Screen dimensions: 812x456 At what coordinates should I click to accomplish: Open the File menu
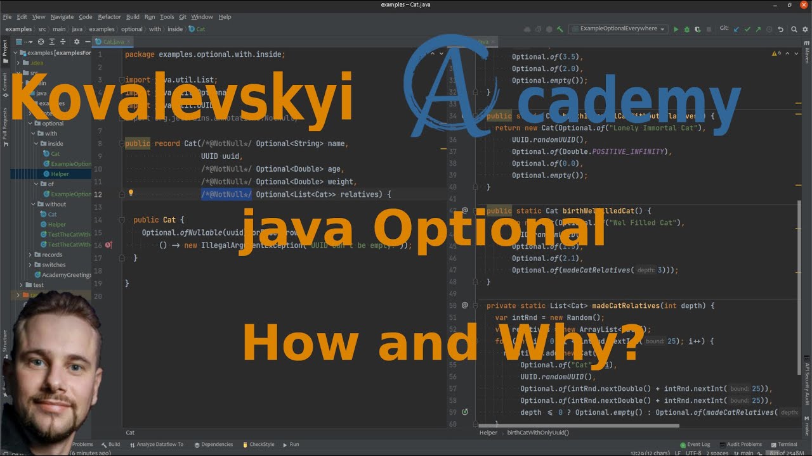(x=8, y=17)
